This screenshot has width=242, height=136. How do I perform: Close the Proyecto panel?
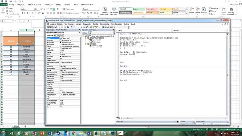(x=114, y=30)
